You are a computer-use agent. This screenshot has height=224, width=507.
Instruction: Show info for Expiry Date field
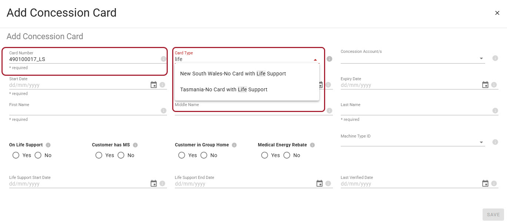[x=494, y=85]
